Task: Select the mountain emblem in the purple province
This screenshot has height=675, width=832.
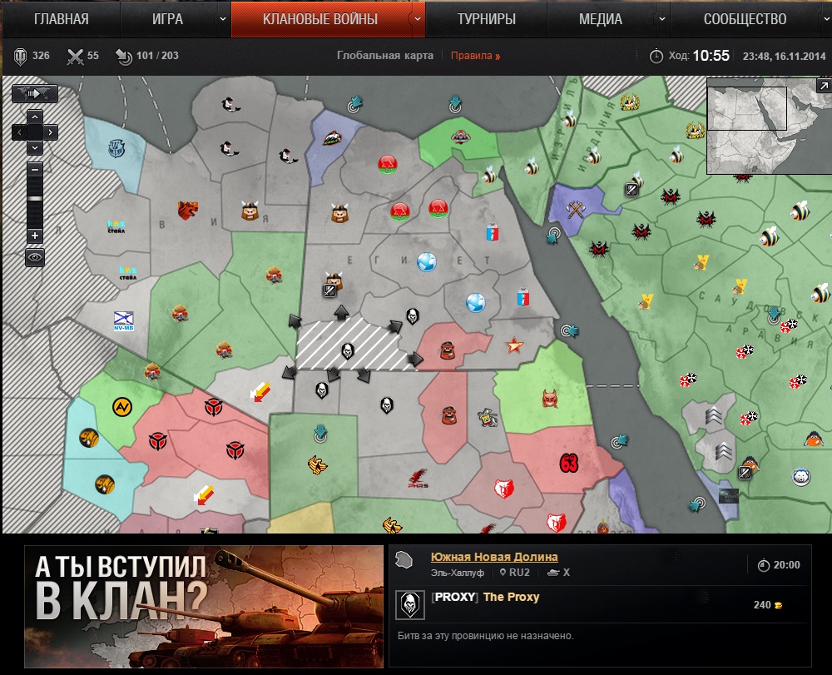Action: [x=332, y=139]
